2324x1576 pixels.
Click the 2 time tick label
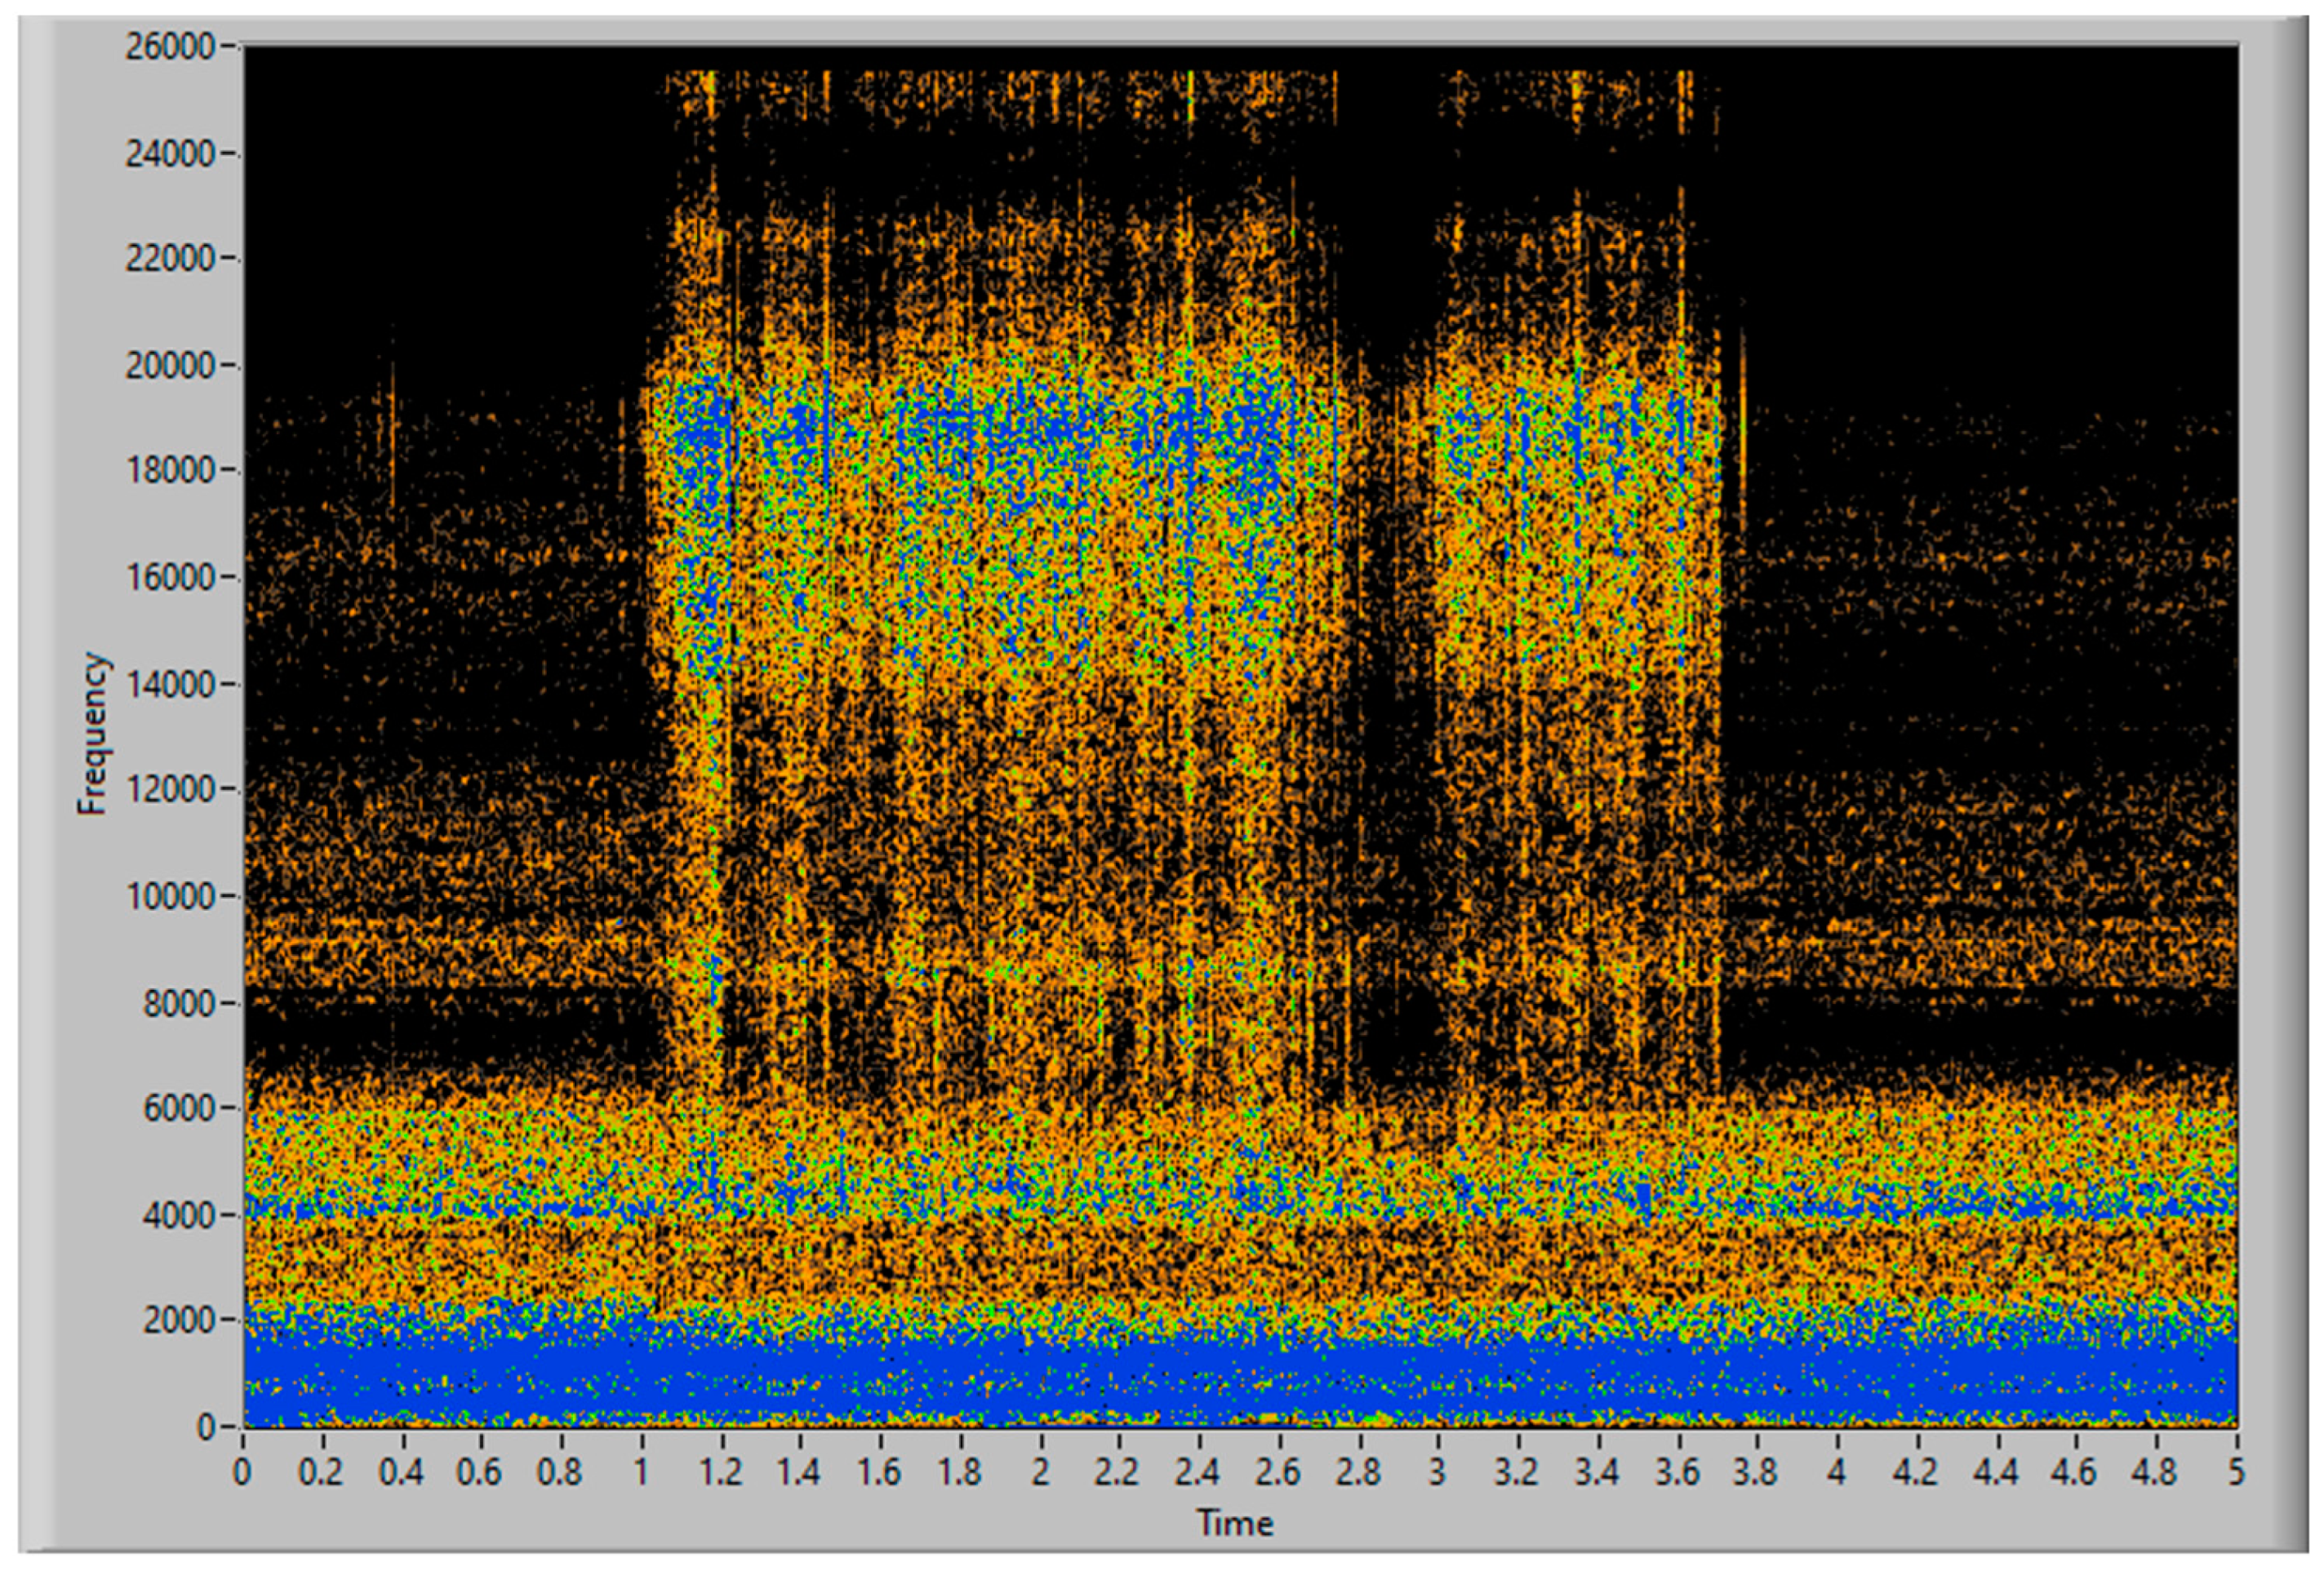tap(1040, 1473)
